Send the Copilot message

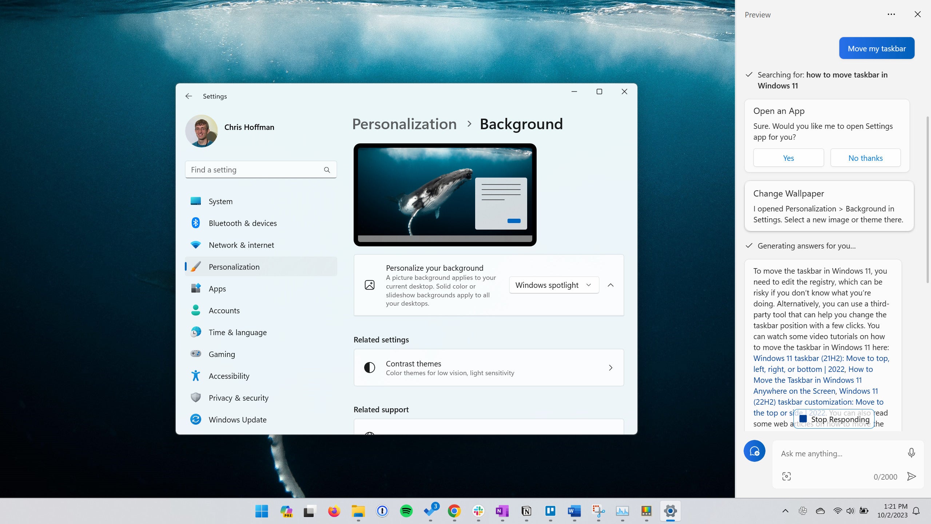click(x=911, y=476)
